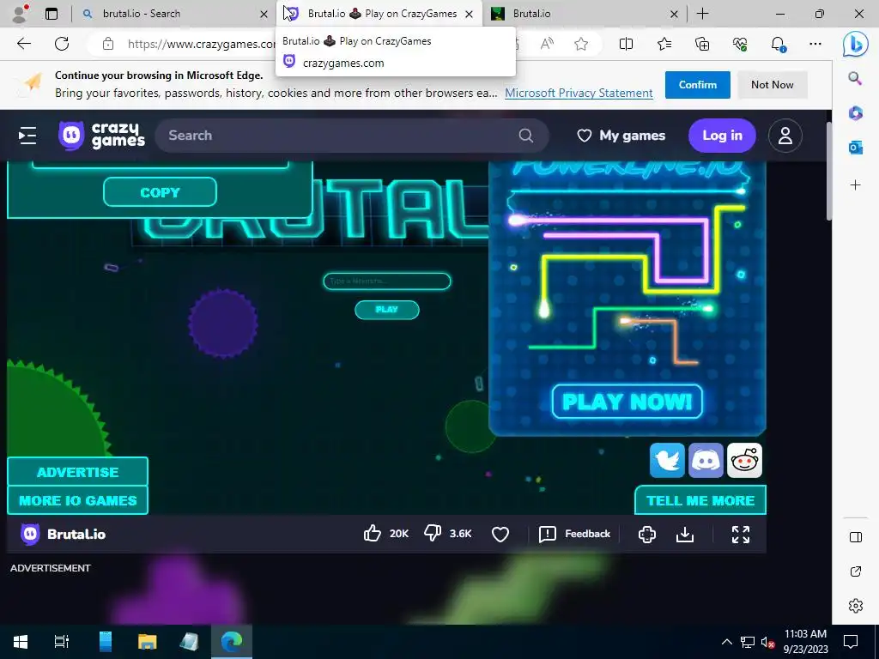
Task: Dislike Brutal.io with the thumbs-down icon
Action: 433,534
